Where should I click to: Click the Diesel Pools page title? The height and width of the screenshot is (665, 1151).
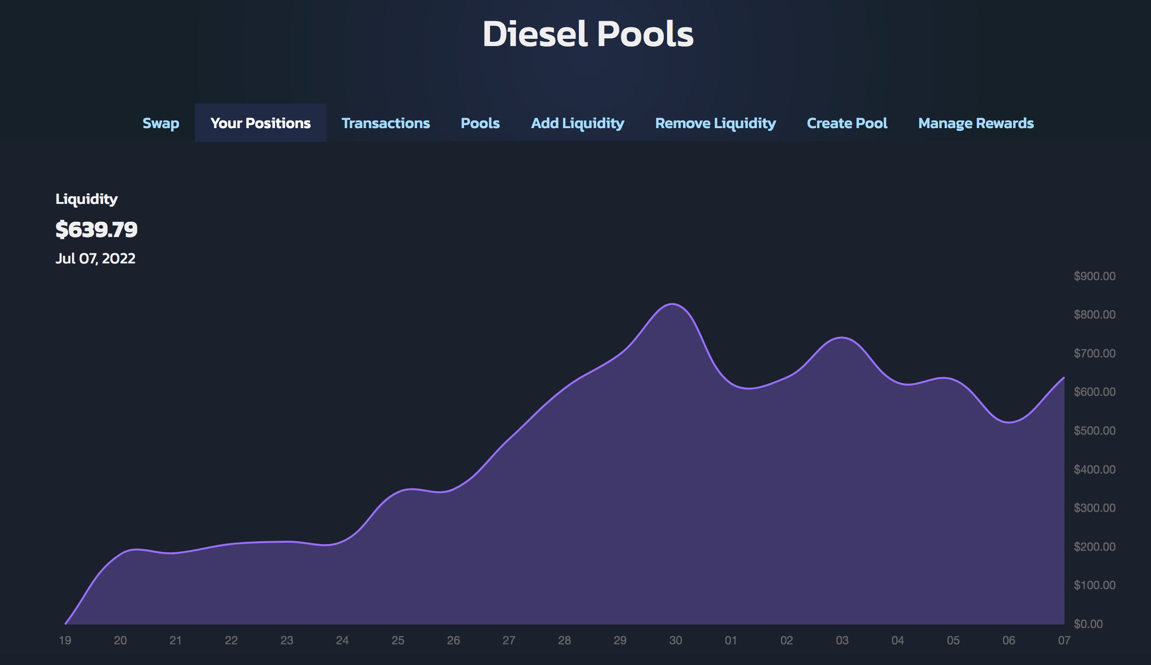point(587,34)
